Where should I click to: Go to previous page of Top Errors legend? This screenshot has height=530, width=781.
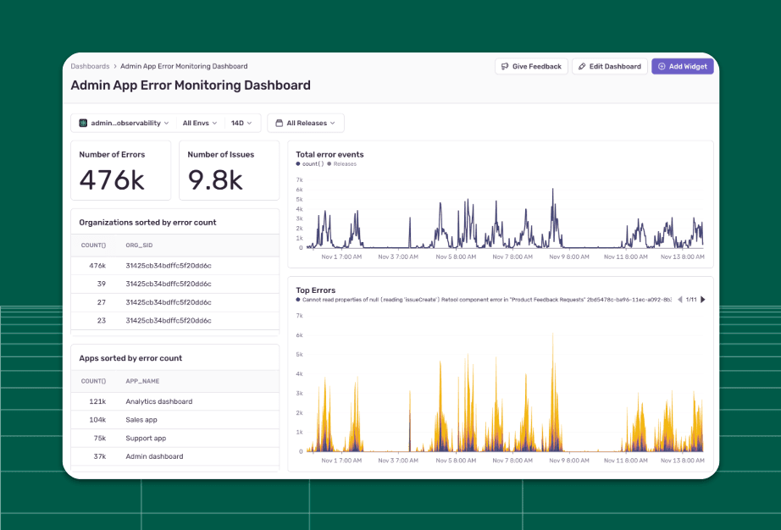679,300
